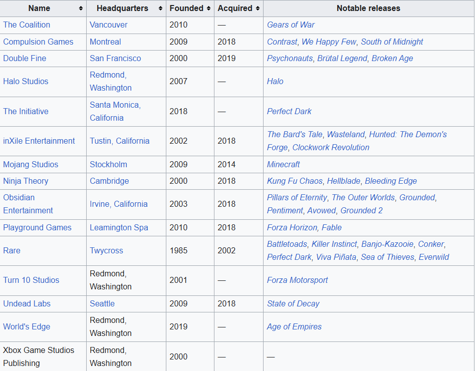Screen dimensions: 475x371
Task: Open the Avowed link
Action: click(x=321, y=211)
